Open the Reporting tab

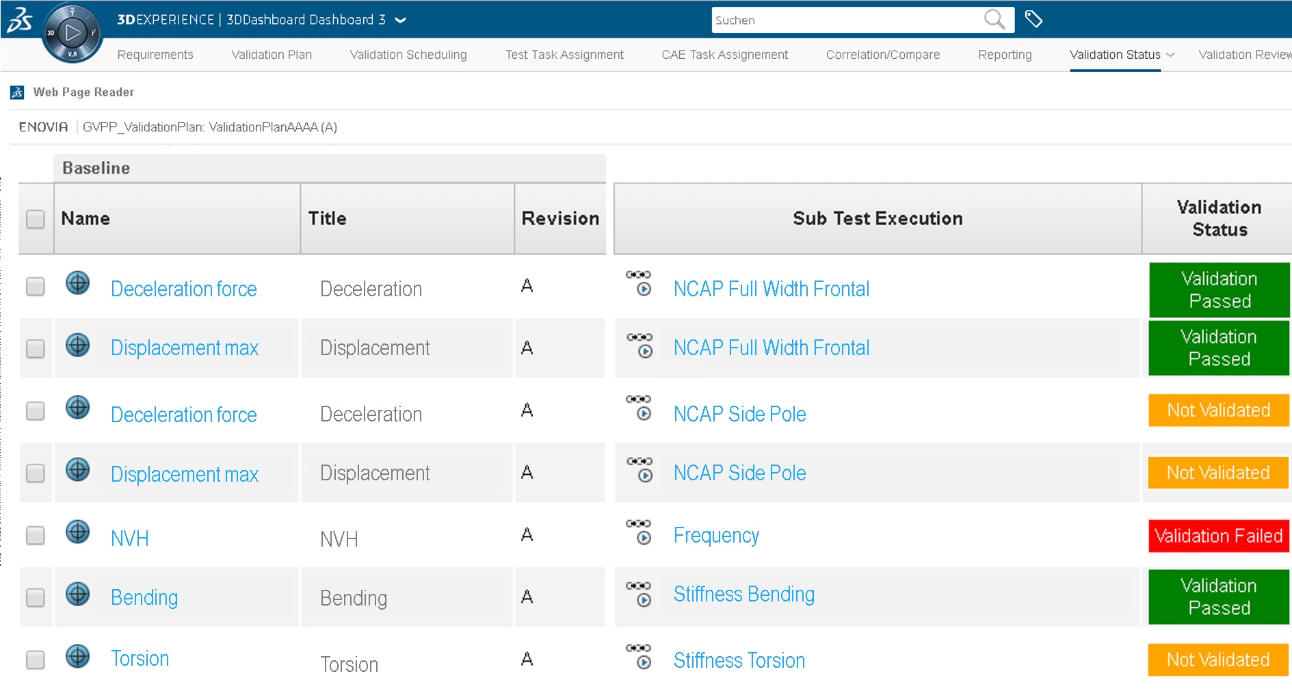coord(1005,55)
